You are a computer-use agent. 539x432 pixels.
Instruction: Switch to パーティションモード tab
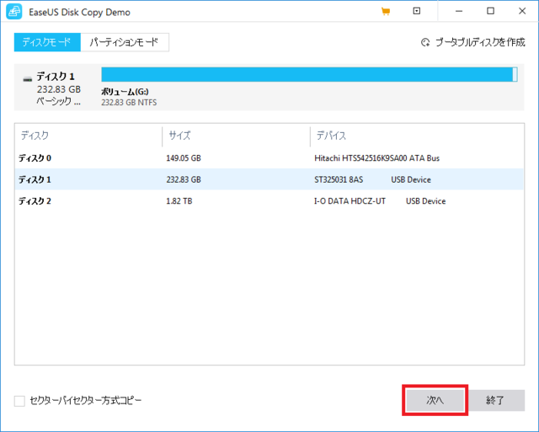tap(125, 42)
